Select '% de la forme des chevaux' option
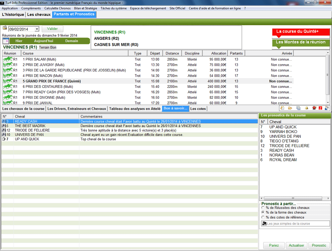 click(x=263, y=212)
